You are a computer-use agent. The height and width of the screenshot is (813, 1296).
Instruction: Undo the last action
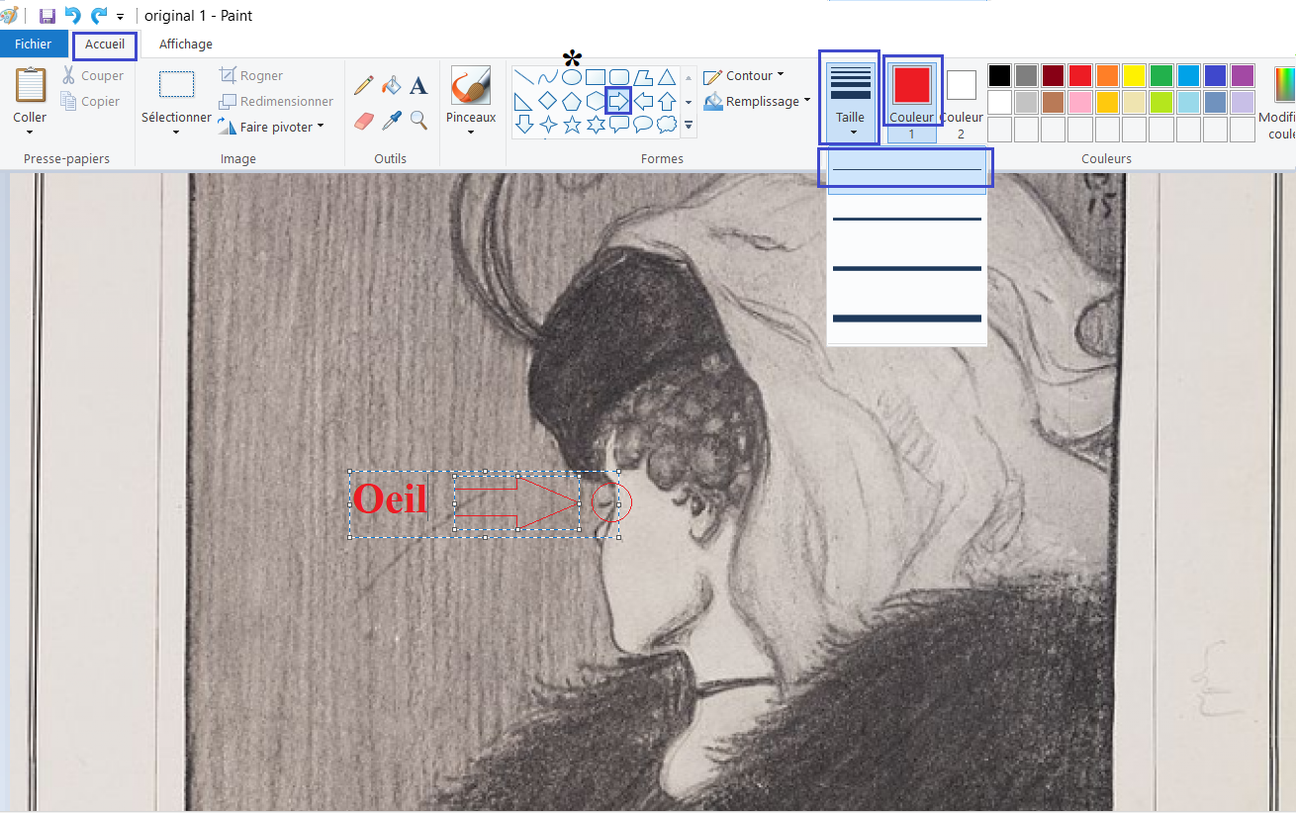pyautogui.click(x=73, y=16)
